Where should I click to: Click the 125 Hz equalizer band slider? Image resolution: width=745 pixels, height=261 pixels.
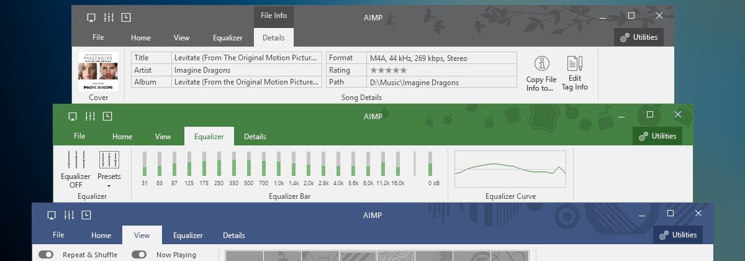189,163
